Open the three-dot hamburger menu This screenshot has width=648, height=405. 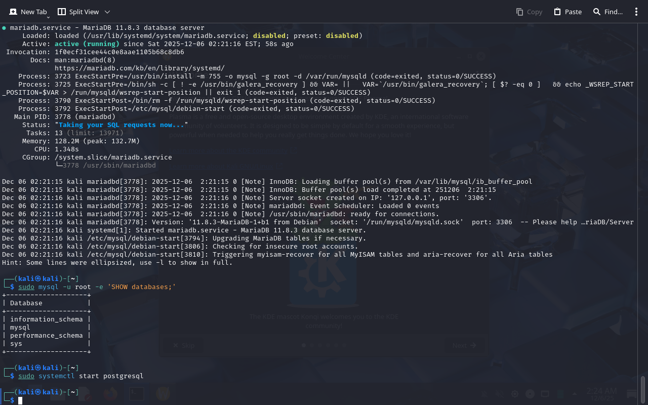coord(636,12)
